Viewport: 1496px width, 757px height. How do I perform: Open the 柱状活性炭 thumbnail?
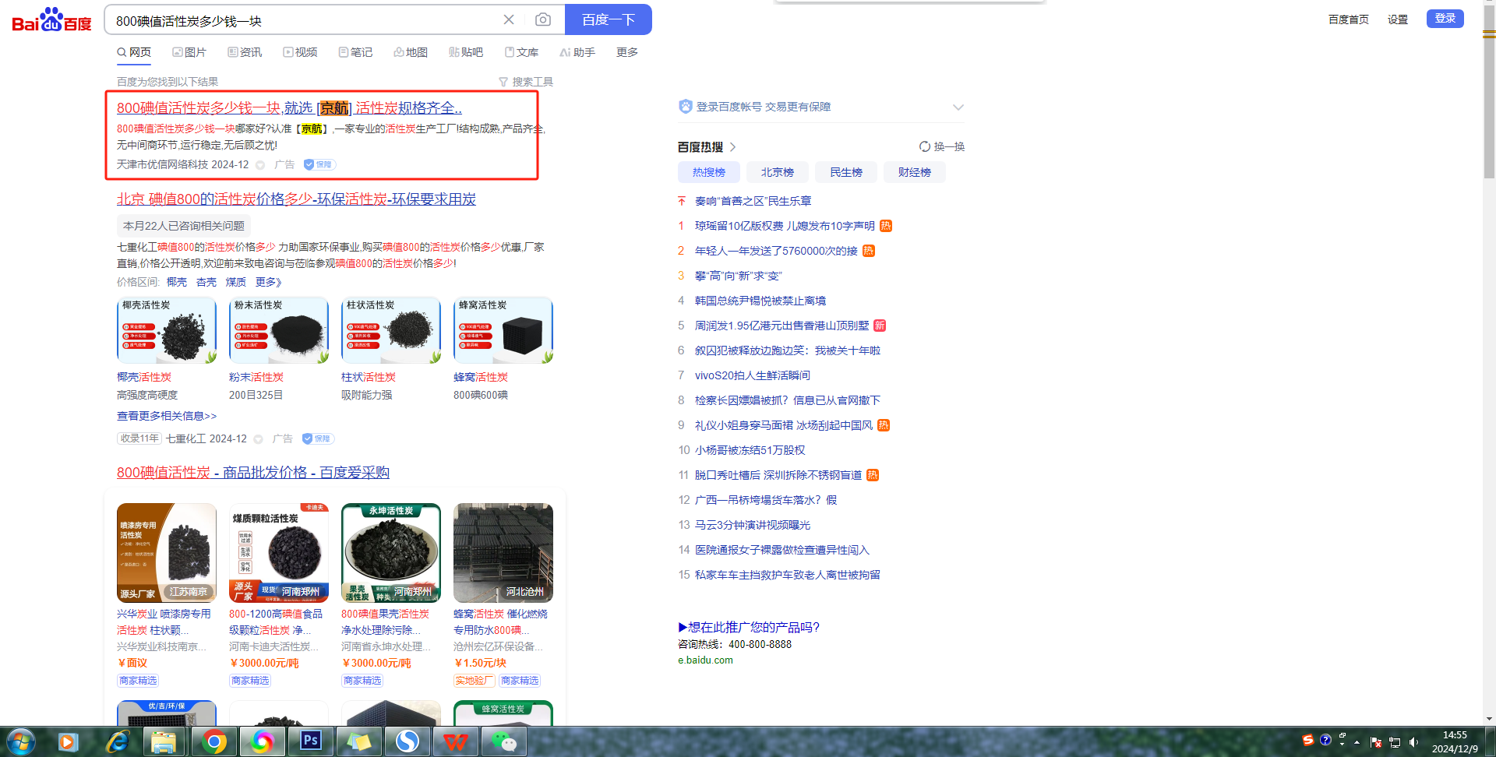pos(391,330)
